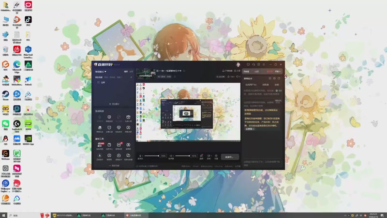
Task: Mute the microphone icon
Action: click(x=140, y=156)
